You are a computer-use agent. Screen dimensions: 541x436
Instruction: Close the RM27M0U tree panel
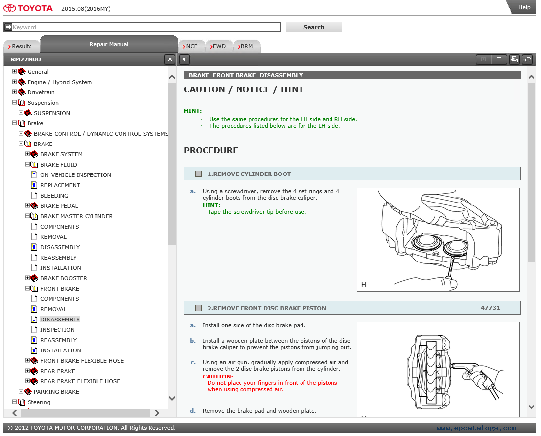click(169, 59)
